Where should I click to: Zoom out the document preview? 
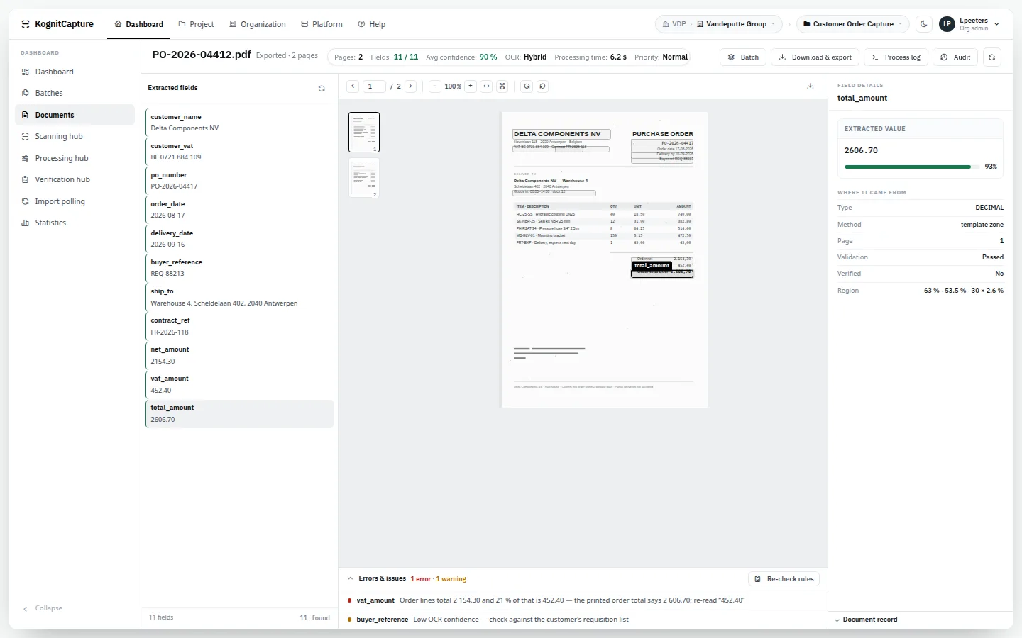[x=434, y=86]
